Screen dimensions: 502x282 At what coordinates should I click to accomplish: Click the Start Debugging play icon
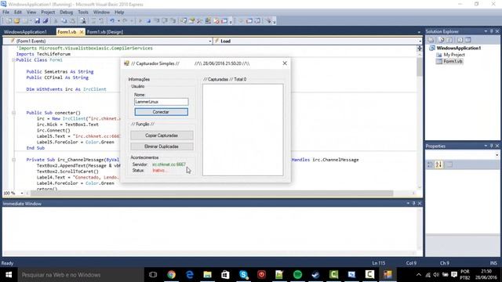pyautogui.click(x=140, y=21)
